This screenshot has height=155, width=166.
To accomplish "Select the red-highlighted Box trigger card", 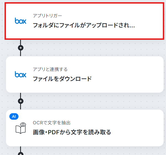I will click(x=84, y=21).
